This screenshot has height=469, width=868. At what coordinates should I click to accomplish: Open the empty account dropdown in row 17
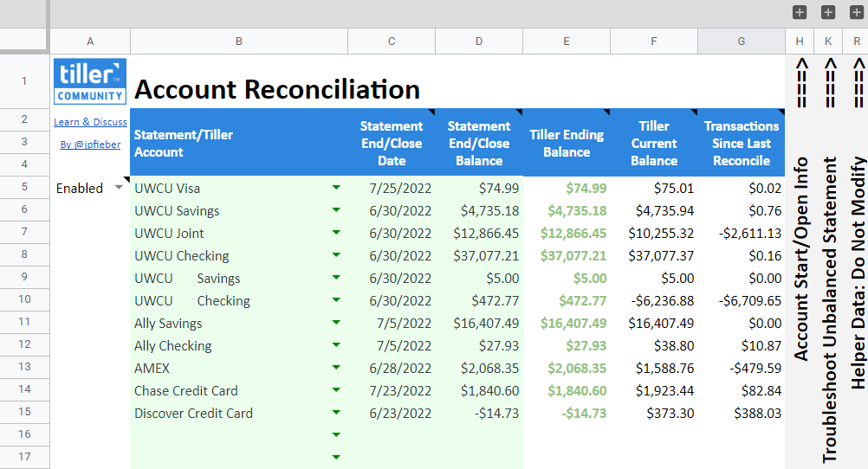(x=336, y=458)
